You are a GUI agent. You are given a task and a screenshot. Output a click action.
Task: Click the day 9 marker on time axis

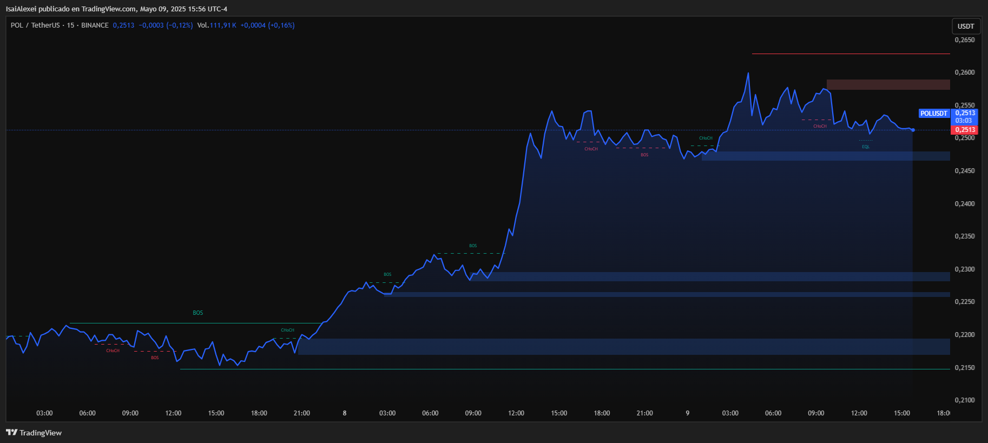[x=687, y=413]
